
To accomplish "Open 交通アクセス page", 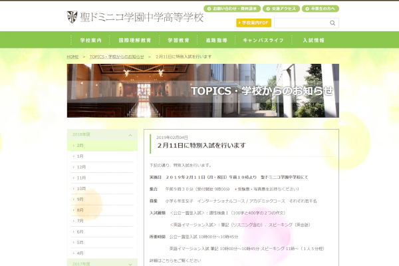I will tap(281, 9).
